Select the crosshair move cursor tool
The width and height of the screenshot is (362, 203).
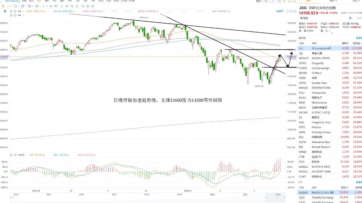click(3, 6)
